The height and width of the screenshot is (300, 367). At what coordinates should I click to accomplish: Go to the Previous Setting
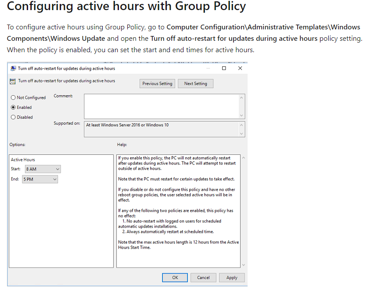pos(157,83)
